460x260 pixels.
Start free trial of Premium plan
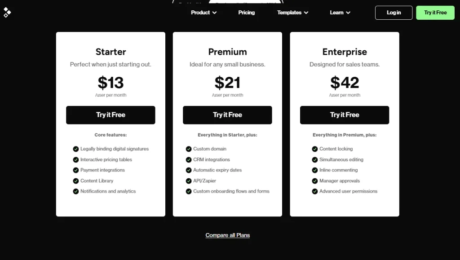coord(227,115)
